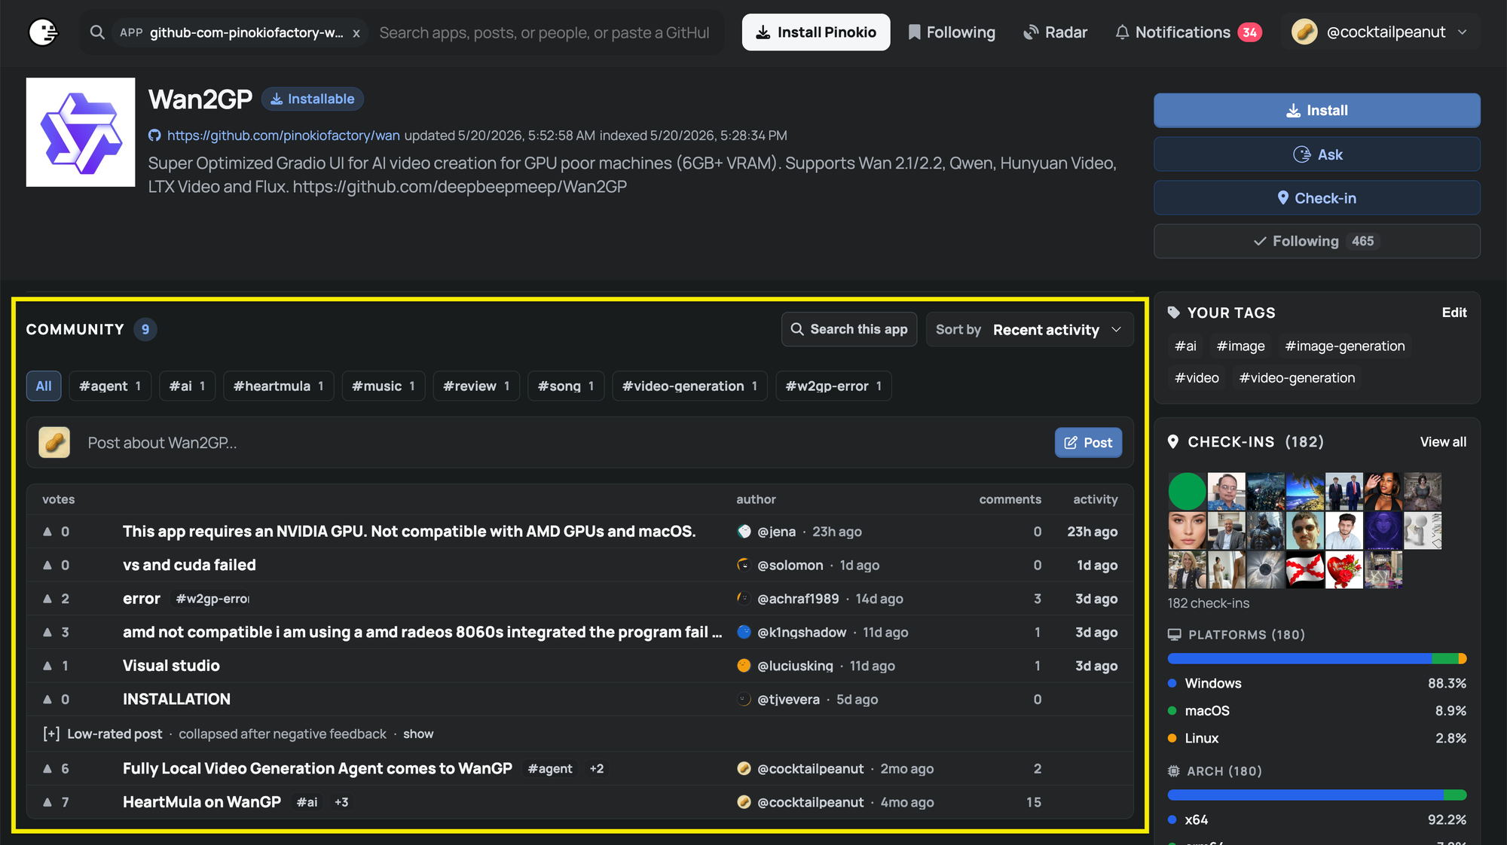Click the @luciusking orange avatar icon
Screen dimensions: 1507x845
click(x=744, y=666)
